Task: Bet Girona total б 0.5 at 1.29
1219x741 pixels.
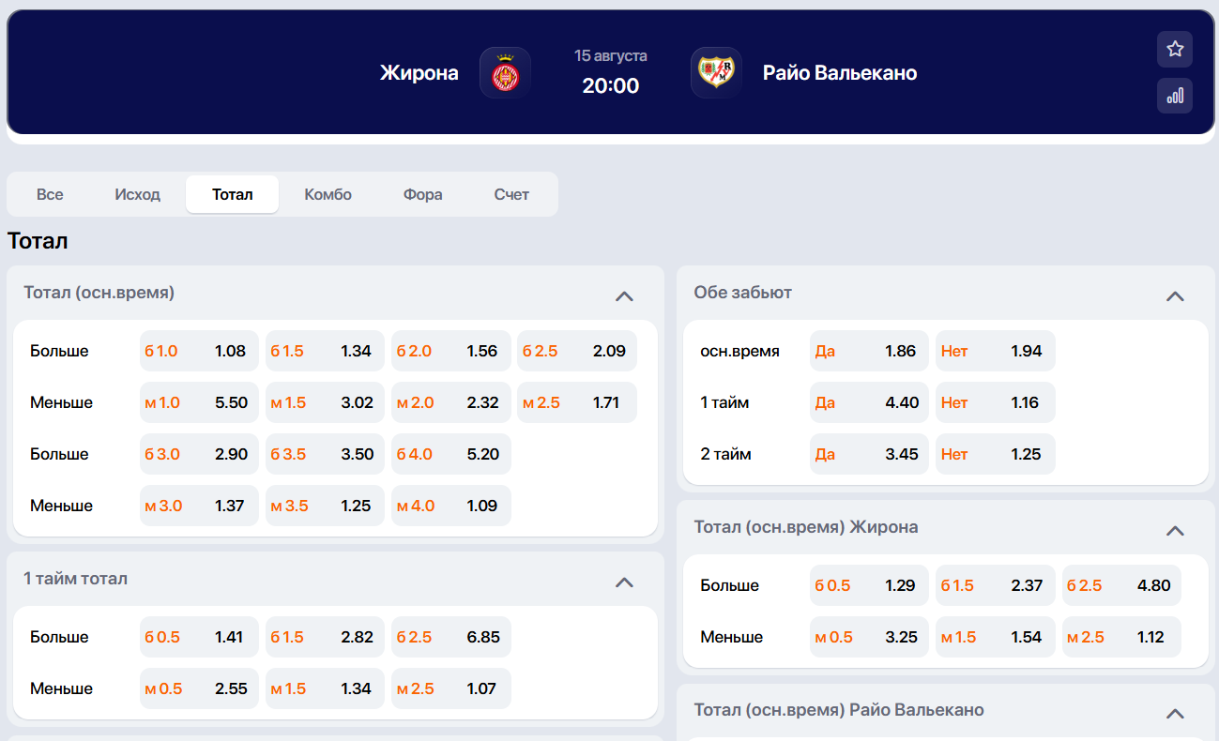Action: click(x=869, y=585)
